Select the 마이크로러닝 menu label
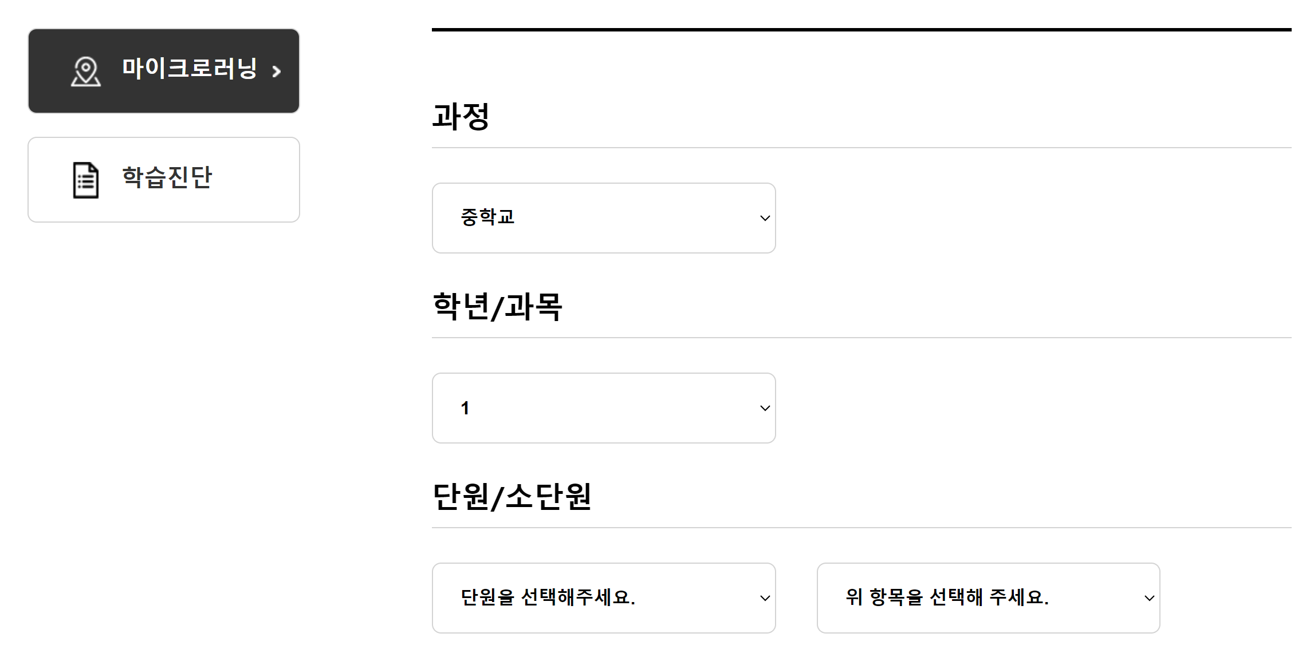The image size is (1314, 657). (x=190, y=69)
